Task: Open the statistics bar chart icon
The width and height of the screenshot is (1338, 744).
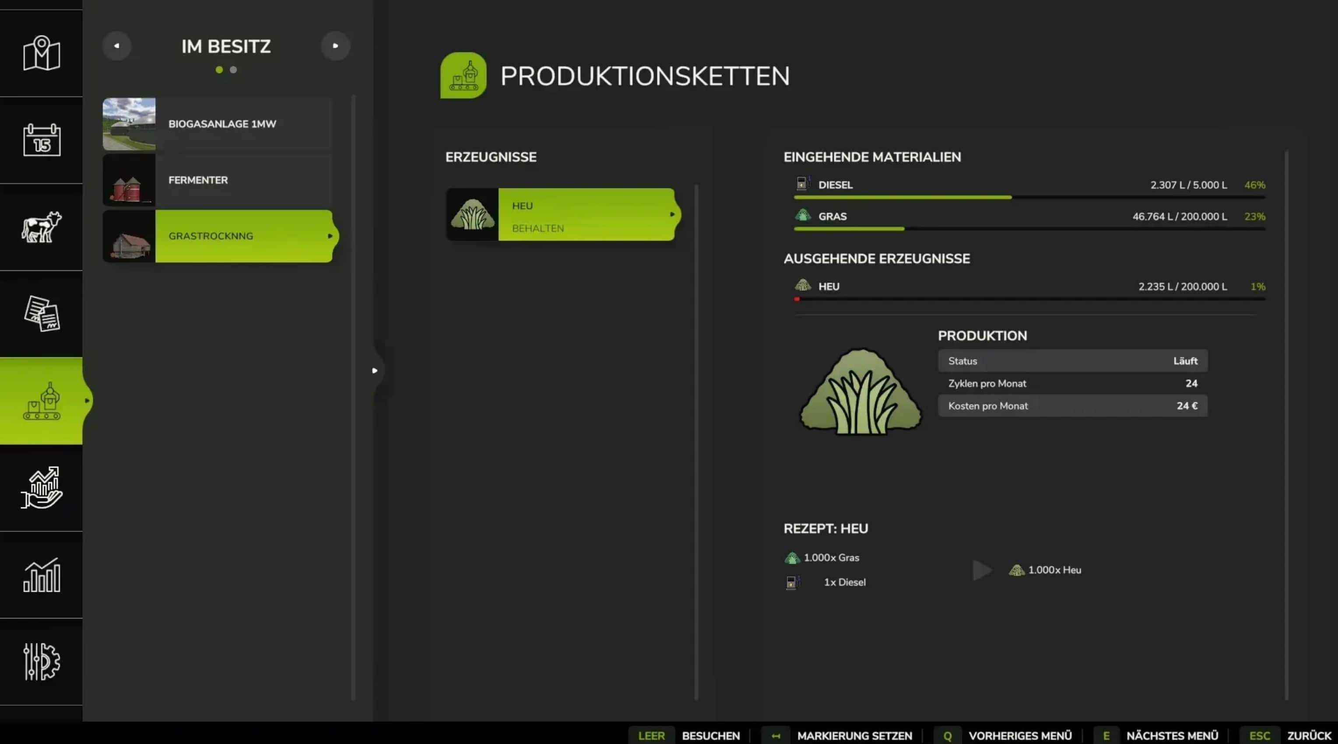Action: [42, 575]
